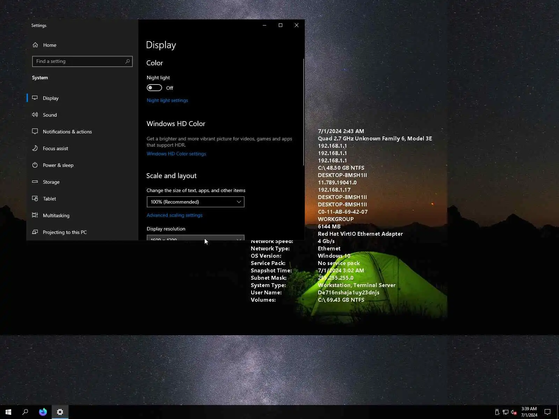Turn on the Night light toggle

click(154, 88)
